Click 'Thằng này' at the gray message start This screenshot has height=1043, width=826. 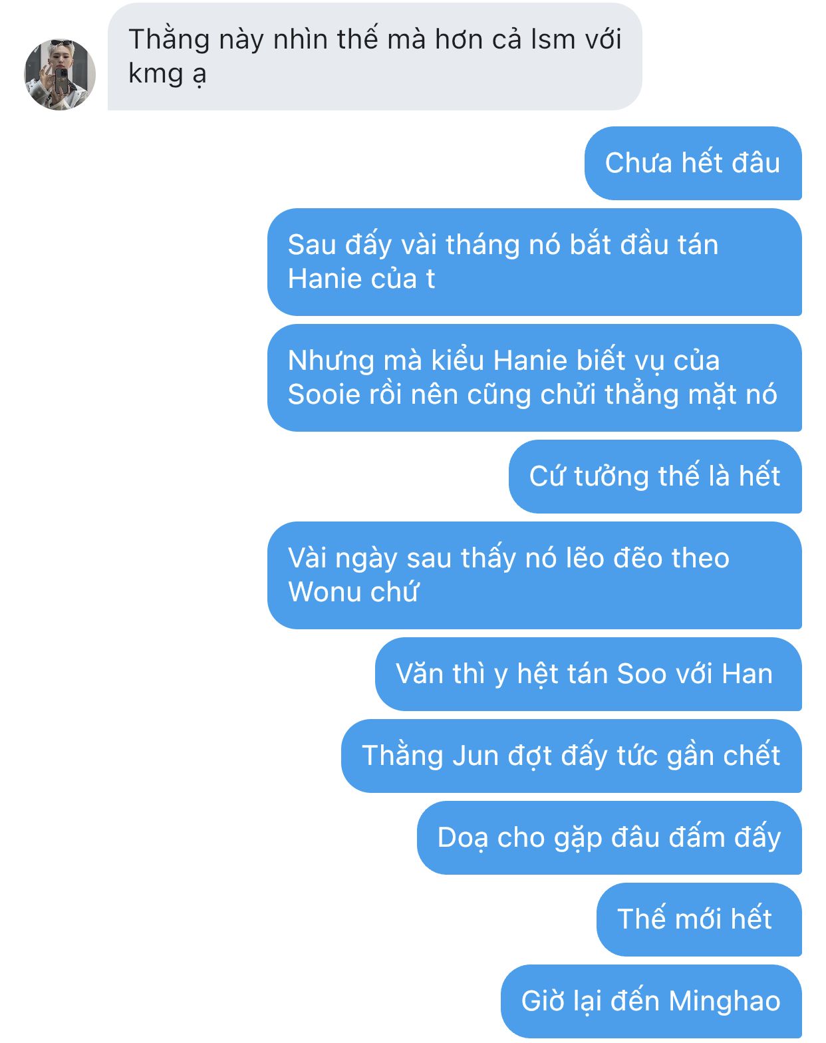point(169,40)
